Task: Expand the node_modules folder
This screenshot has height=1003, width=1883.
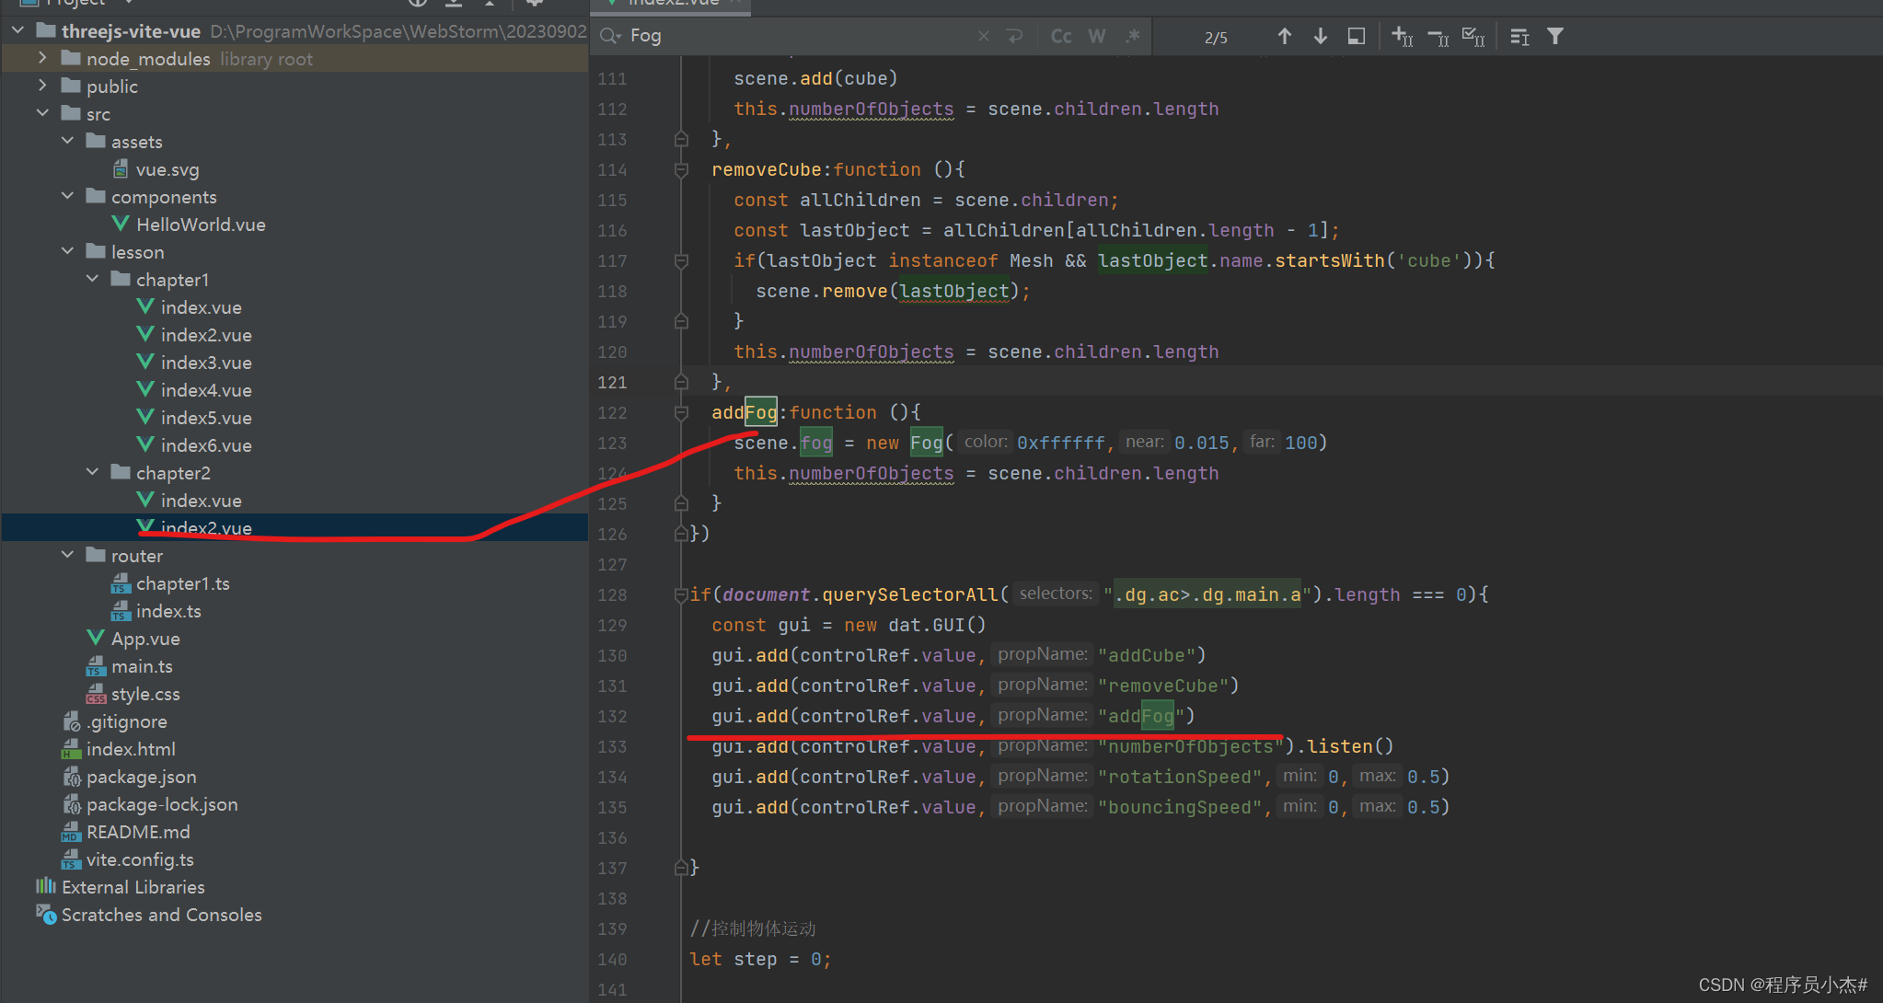Action: pyautogui.click(x=42, y=58)
